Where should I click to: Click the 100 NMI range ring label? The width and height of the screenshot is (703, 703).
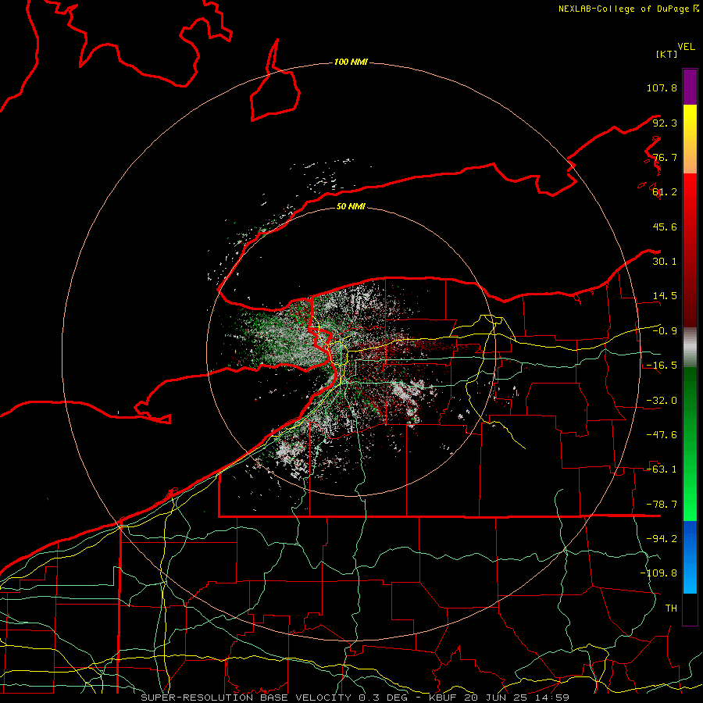pyautogui.click(x=351, y=62)
